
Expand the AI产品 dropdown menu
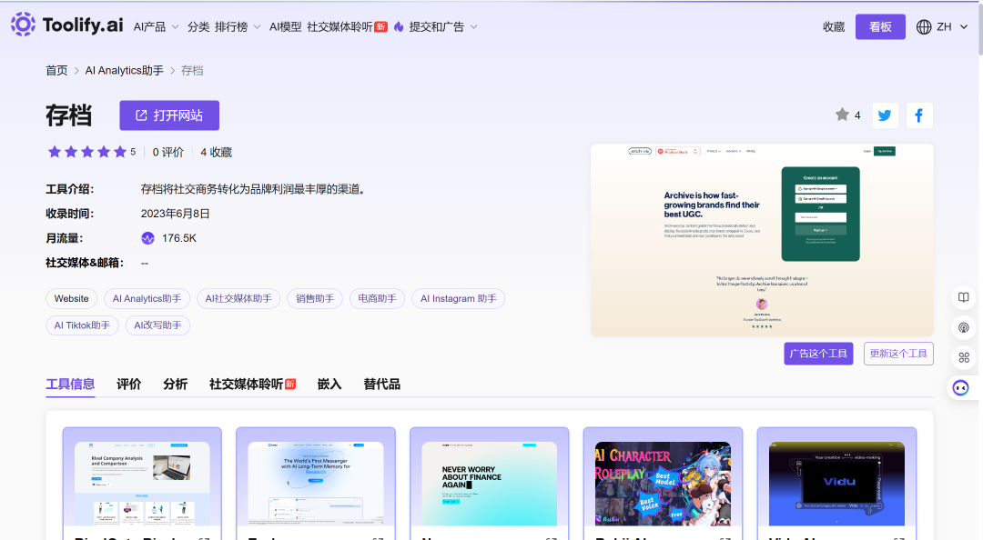click(x=157, y=27)
